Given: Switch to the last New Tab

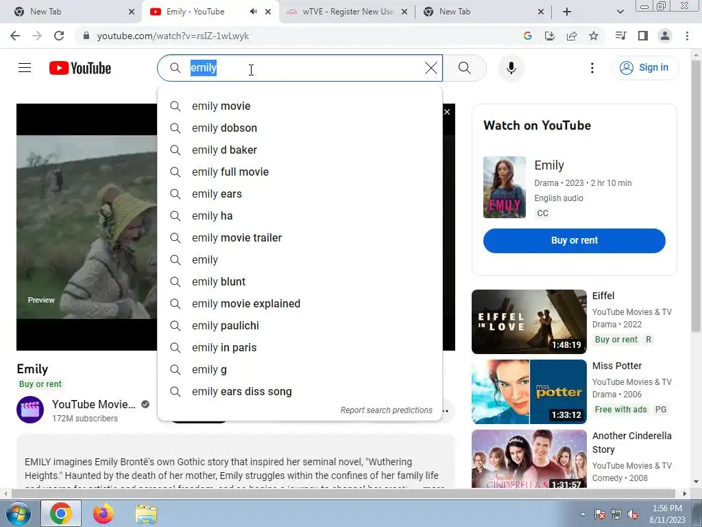Looking at the screenshot, I should click(483, 12).
